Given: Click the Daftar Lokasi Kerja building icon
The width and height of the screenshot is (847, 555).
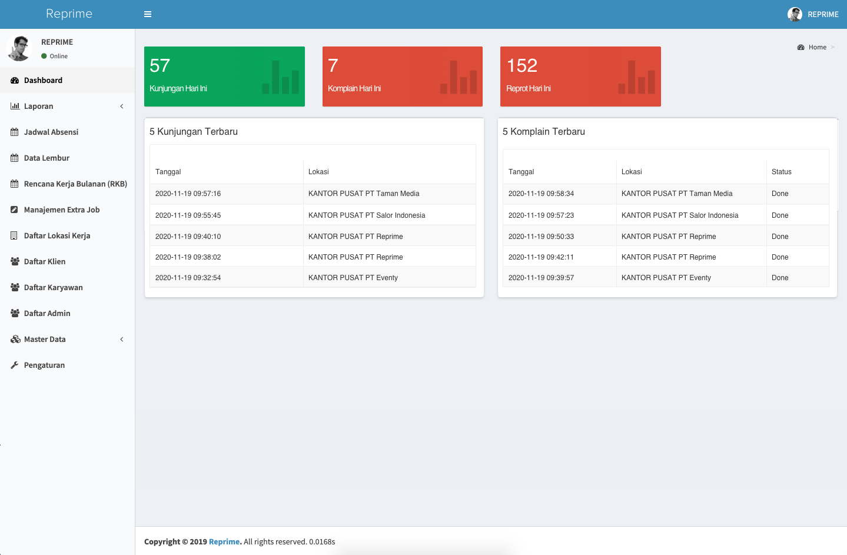Looking at the screenshot, I should point(15,236).
